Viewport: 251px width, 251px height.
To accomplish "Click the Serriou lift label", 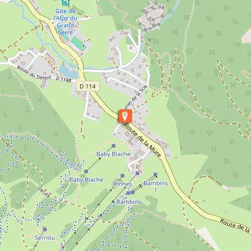I will 45,238.
